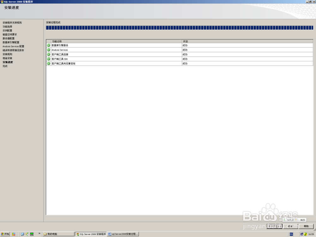Minimize the SQL Server 2008 setup window
The image size is (316, 237).
tap(307, 2)
